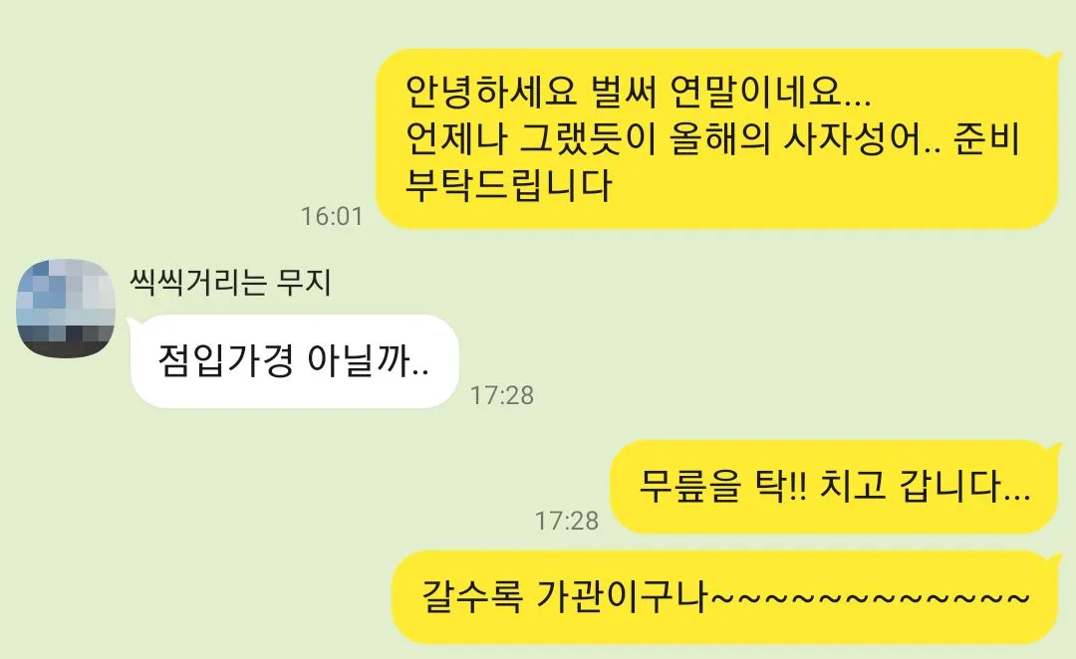Viewport: 1076px width, 659px height.
Task: Click the word 언제나 in the first message
Action: [x=456, y=139]
